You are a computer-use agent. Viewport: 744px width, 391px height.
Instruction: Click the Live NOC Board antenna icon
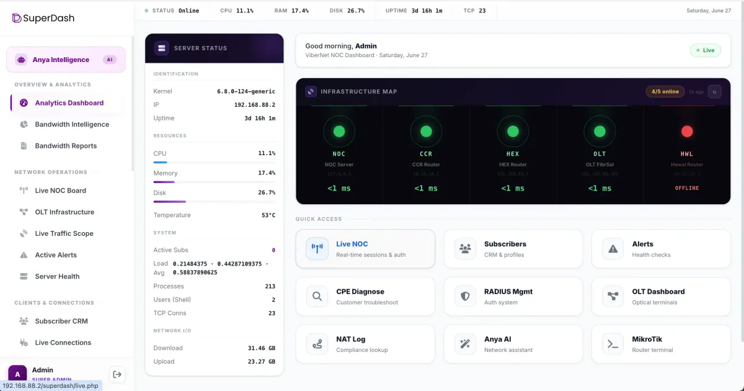point(24,191)
